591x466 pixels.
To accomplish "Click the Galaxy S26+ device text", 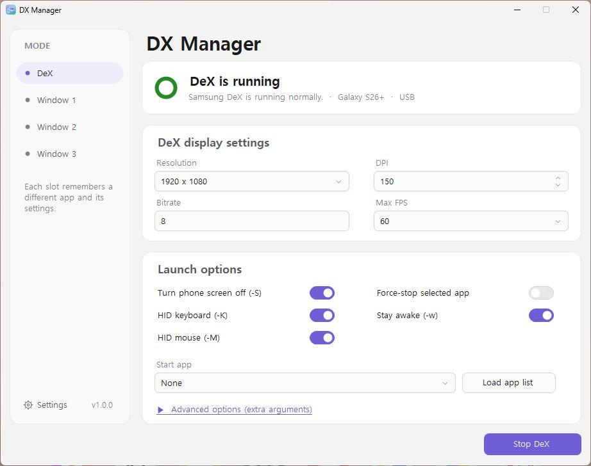I will 361,97.
